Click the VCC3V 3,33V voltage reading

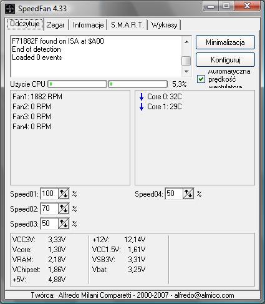(x=39, y=240)
